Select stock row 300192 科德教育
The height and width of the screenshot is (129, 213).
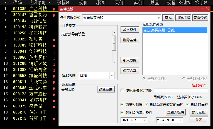29,27
